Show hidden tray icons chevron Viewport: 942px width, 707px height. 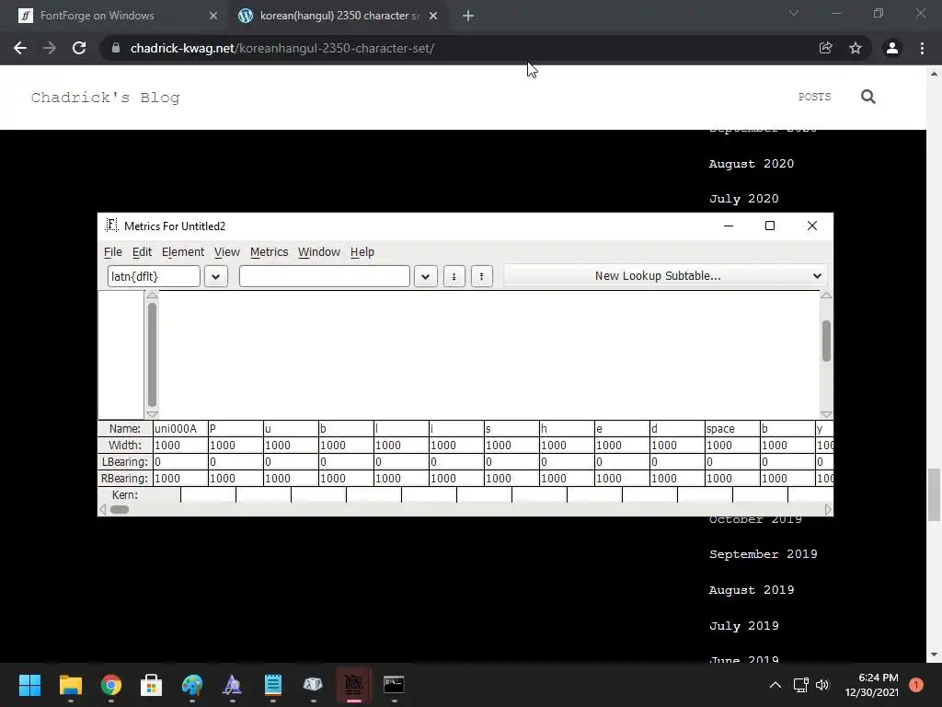click(775, 685)
